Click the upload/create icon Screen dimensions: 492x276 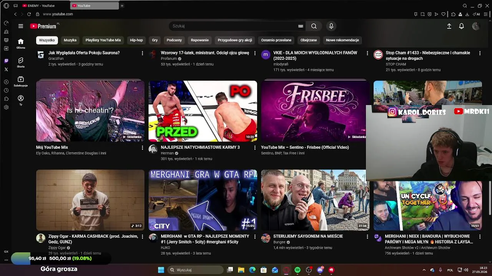449,26
